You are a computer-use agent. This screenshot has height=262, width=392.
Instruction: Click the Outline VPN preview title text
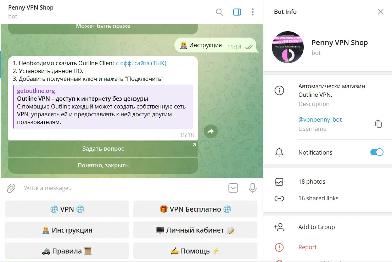tap(83, 99)
